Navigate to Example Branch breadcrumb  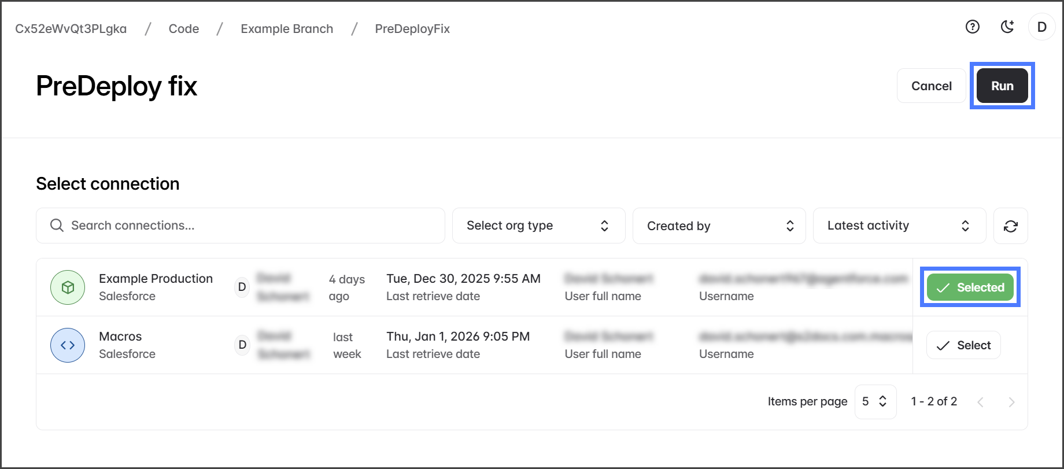point(287,29)
